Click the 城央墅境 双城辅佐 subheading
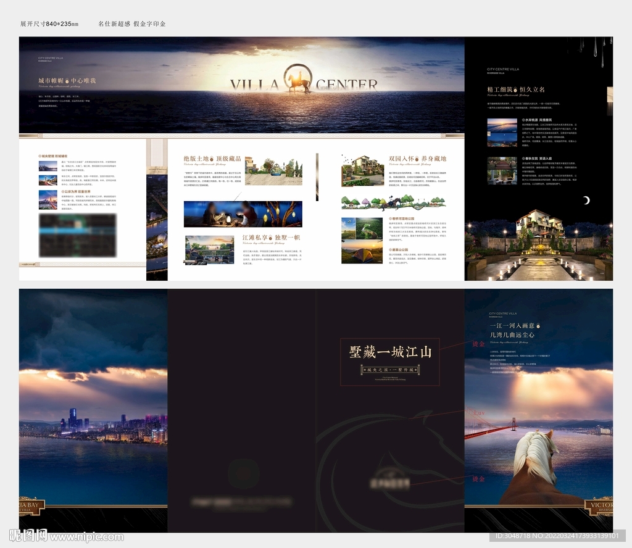 (x=53, y=156)
